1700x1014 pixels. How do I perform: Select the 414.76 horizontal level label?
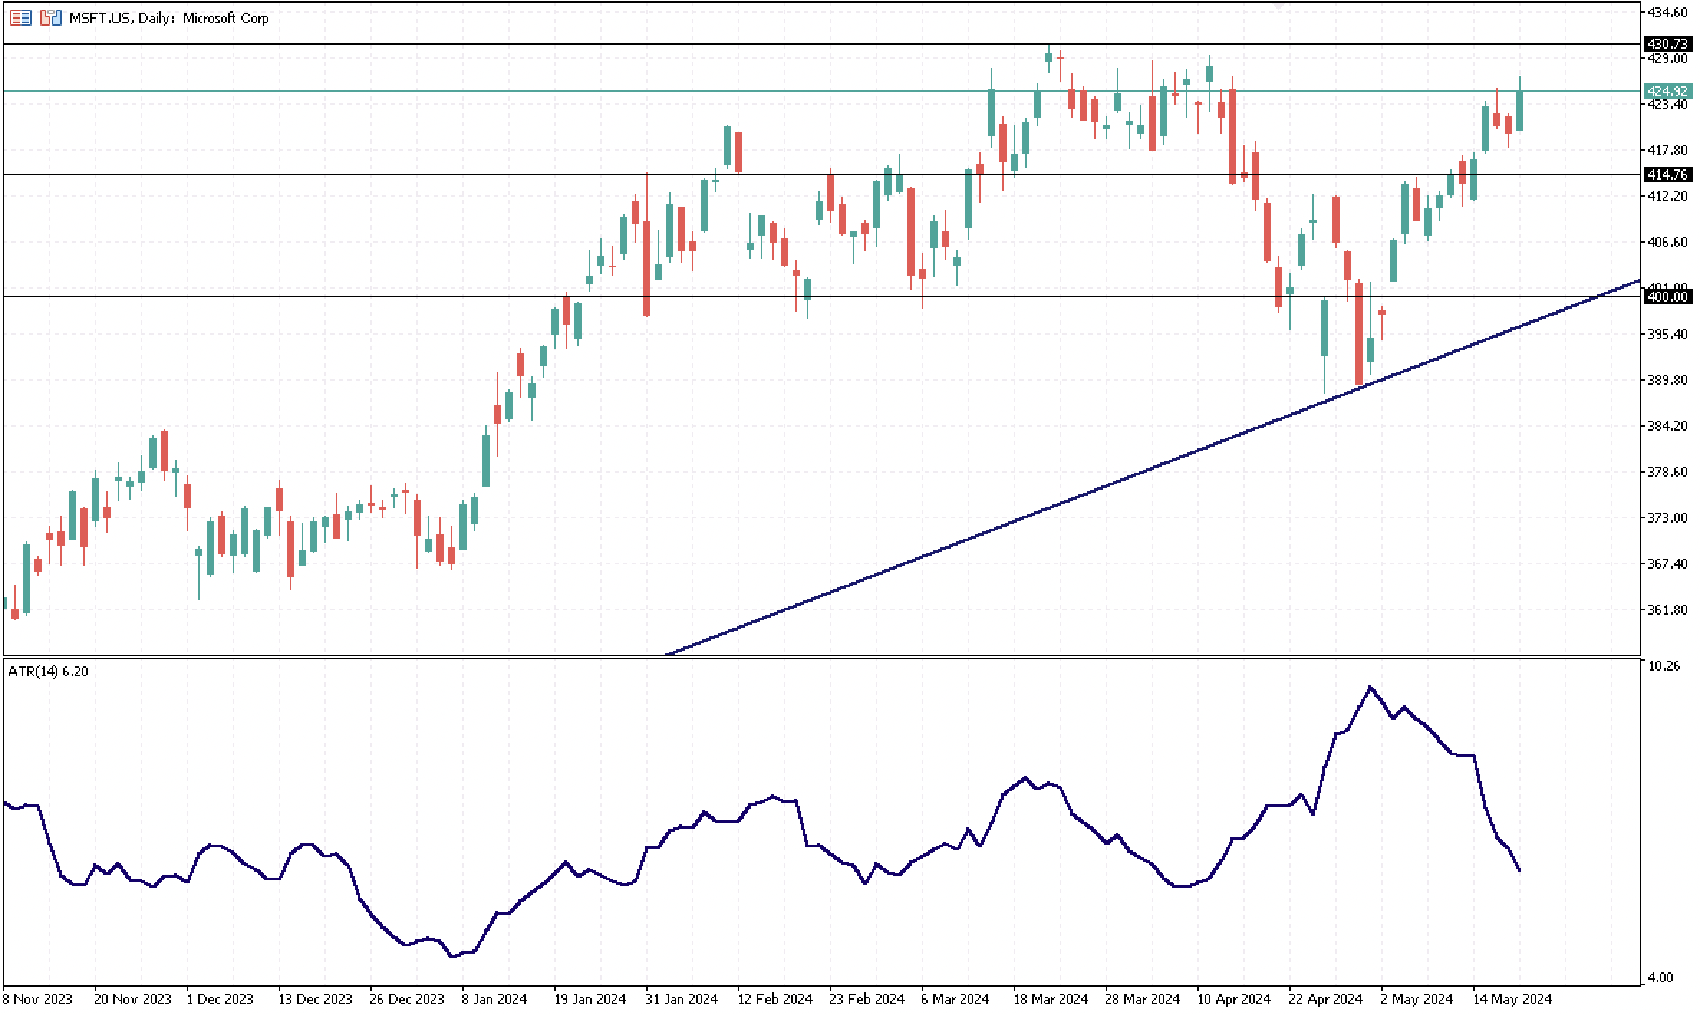(1667, 175)
